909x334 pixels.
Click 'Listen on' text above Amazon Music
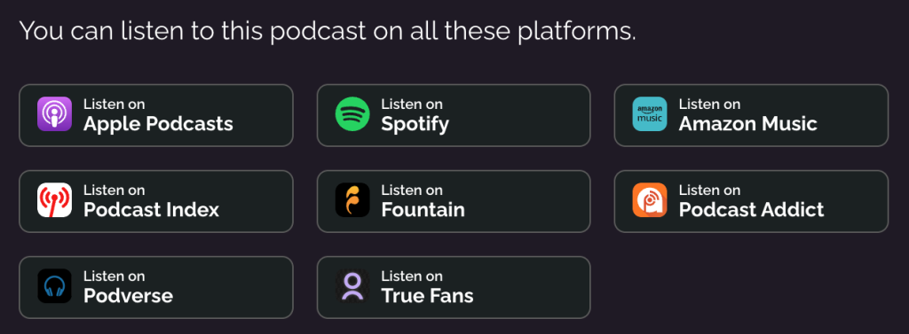tap(709, 105)
